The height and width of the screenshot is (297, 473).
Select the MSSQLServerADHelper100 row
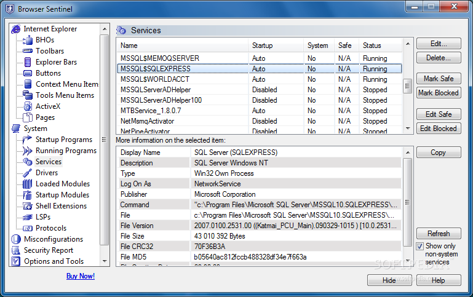pyautogui.click(x=260, y=100)
